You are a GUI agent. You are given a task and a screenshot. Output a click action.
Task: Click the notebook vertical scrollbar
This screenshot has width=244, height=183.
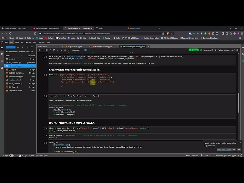click(239, 103)
